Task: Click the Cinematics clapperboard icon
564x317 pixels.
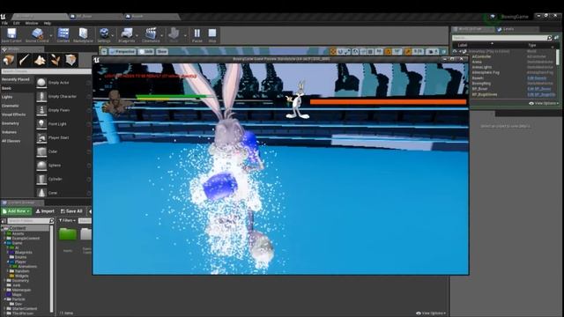Action: point(151,33)
